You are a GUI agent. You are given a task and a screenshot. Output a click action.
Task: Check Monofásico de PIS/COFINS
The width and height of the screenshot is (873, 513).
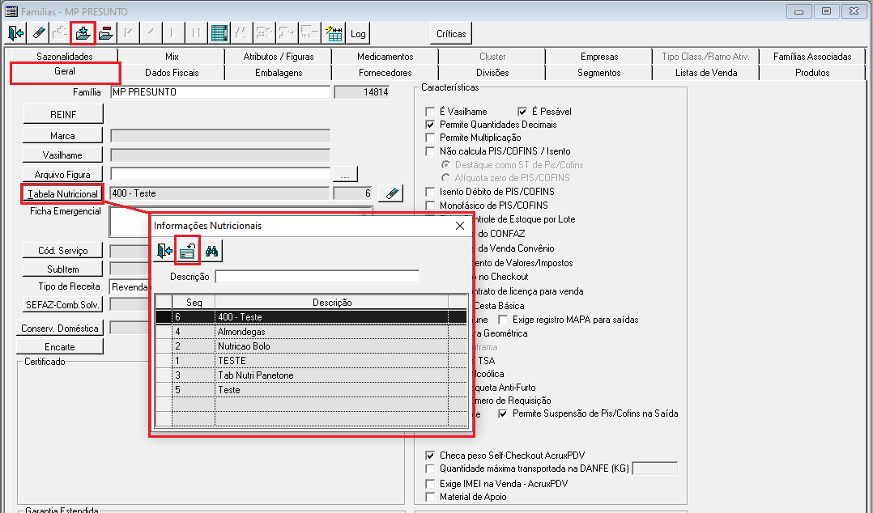pyautogui.click(x=430, y=206)
